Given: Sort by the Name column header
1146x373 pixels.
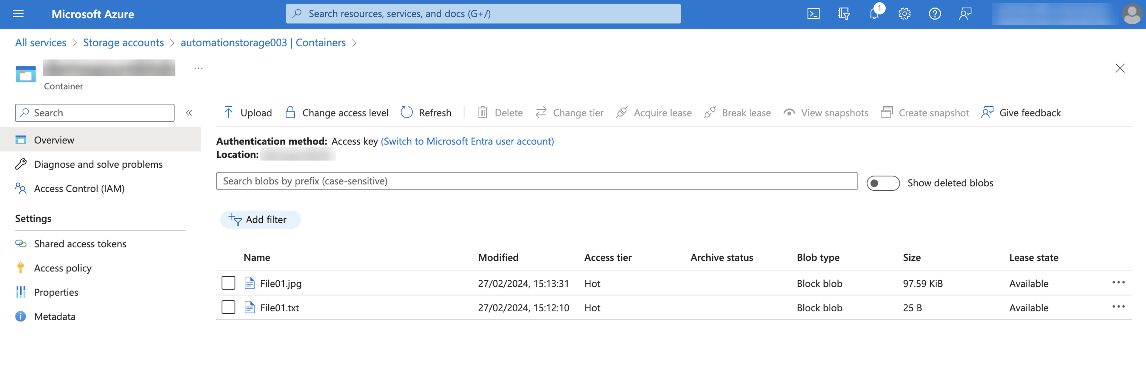Looking at the screenshot, I should [x=257, y=257].
